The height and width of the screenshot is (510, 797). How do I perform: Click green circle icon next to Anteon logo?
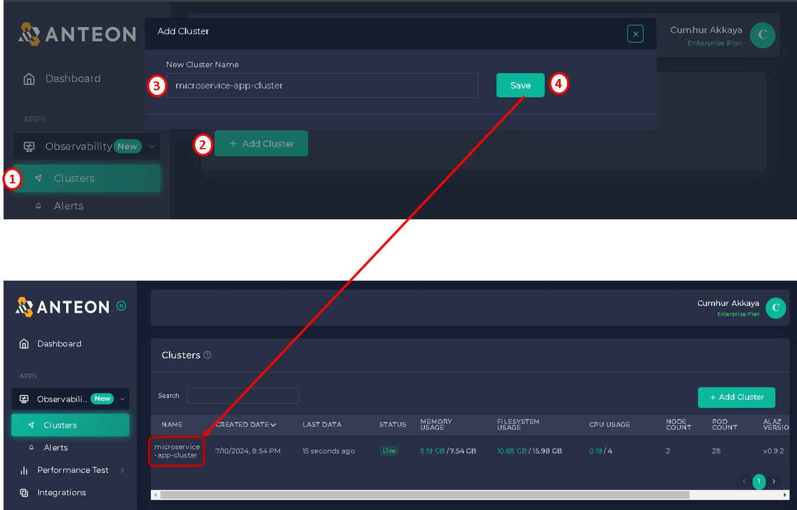[x=121, y=306]
